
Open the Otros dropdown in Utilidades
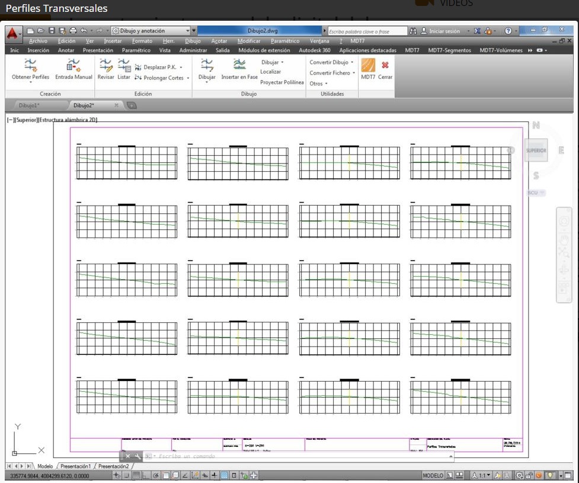coord(318,84)
